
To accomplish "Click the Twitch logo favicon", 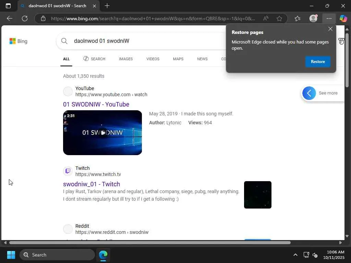I will coord(68,171).
